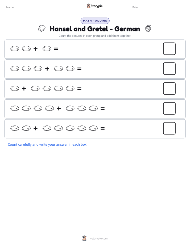Click the raspberry icon beside title

point(148,28)
